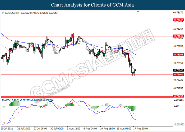Click the Chart Analysis for Clients title
185x132 pixels.
[92, 5]
